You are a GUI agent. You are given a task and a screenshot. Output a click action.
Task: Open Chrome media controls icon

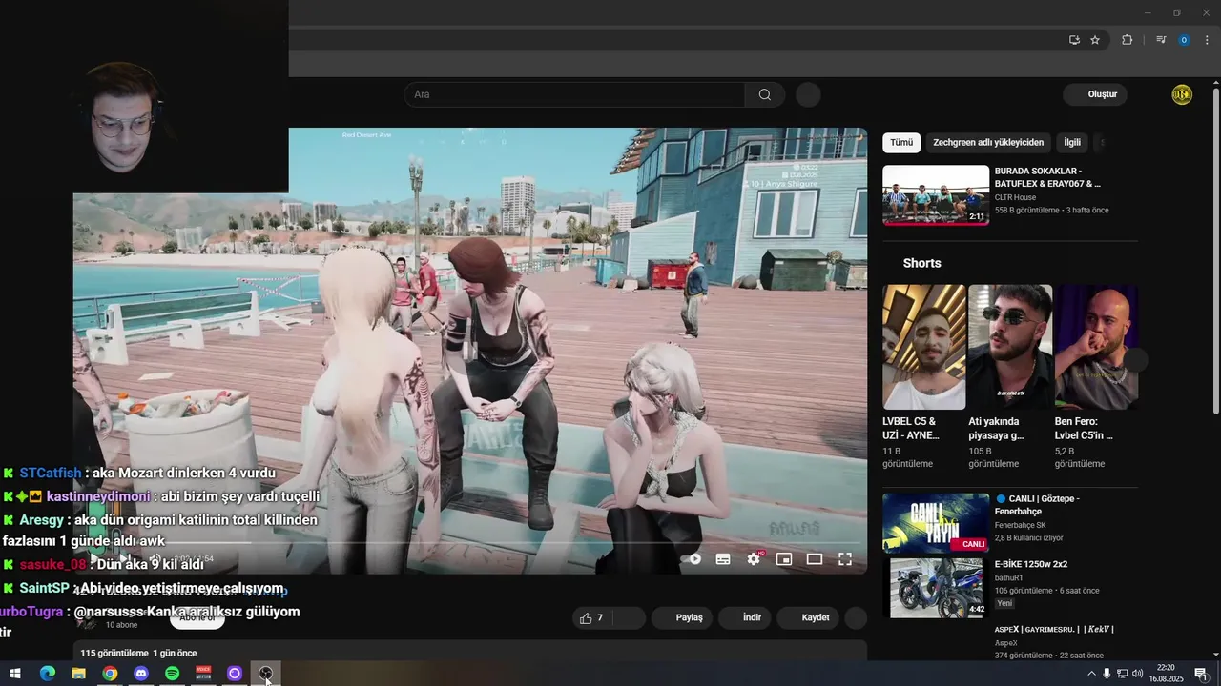pos(1161,40)
